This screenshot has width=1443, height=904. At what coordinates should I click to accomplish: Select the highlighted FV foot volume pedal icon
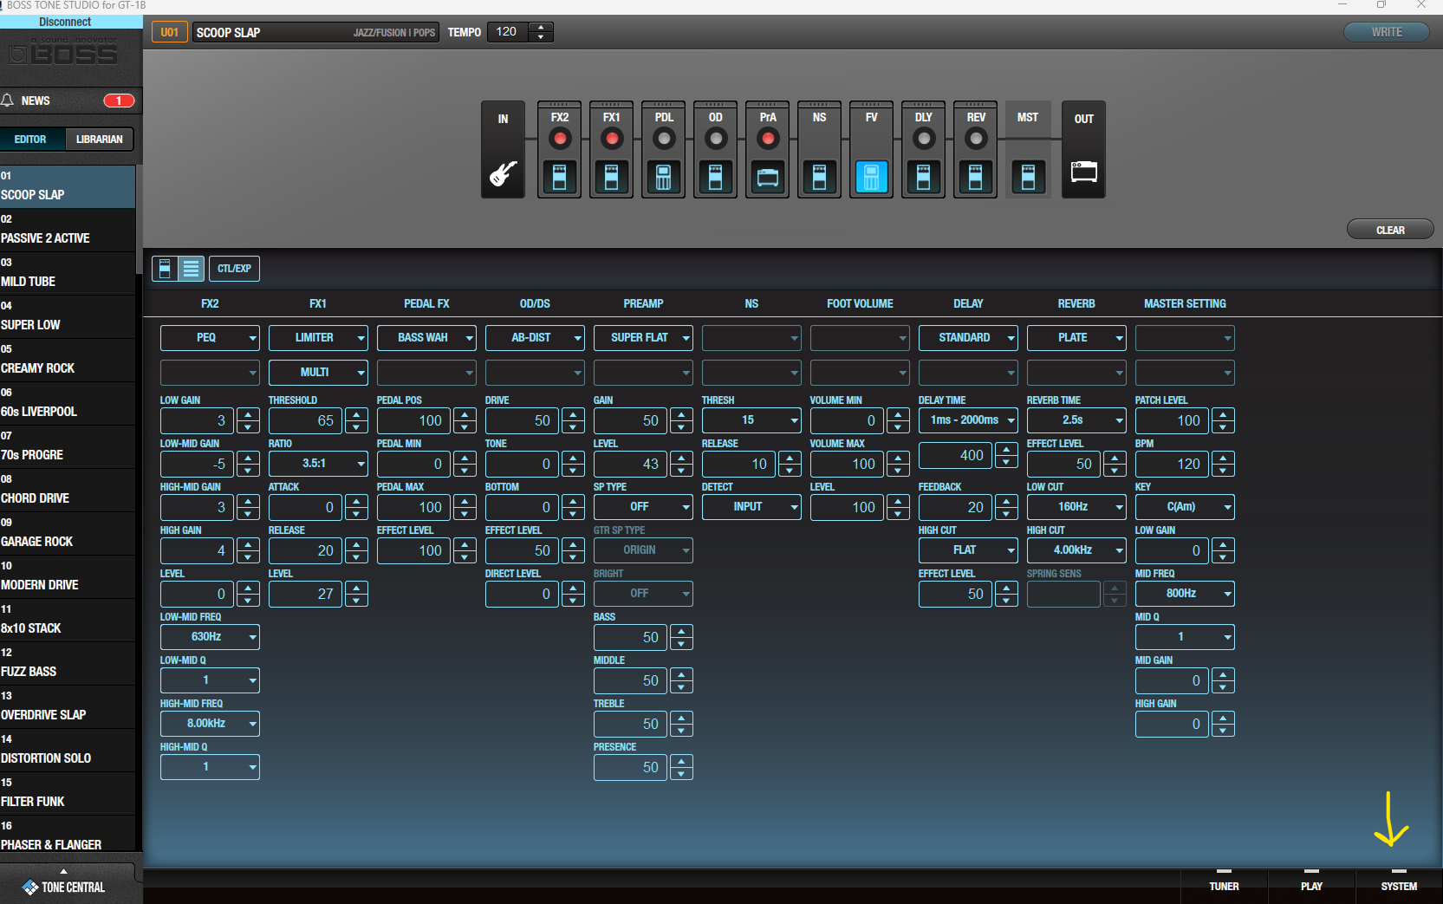click(x=871, y=177)
